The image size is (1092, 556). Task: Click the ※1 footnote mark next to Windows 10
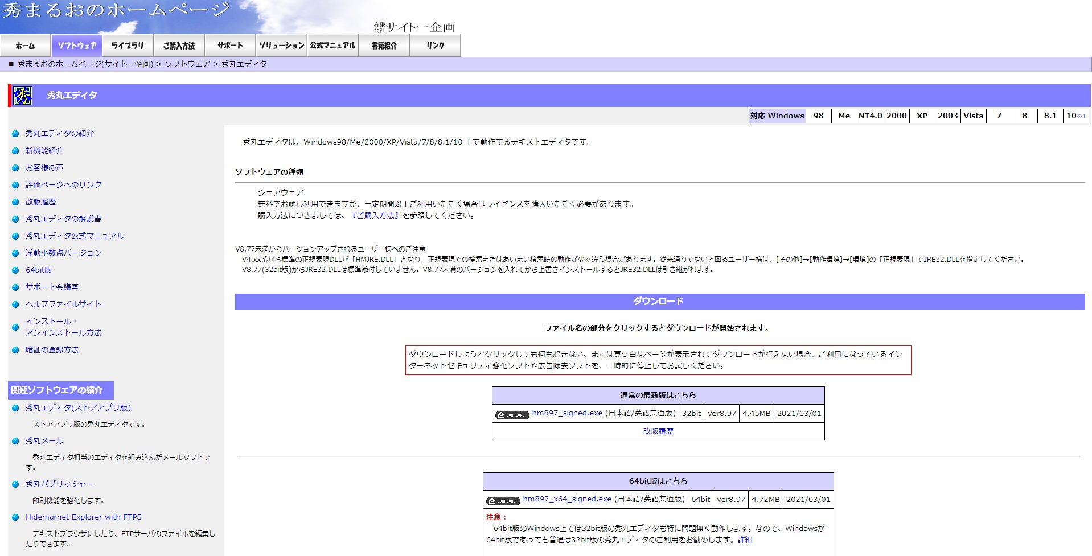pyautogui.click(x=1081, y=116)
